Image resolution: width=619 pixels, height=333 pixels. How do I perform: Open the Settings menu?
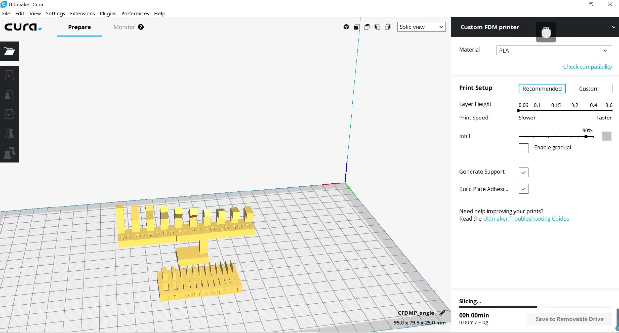click(x=55, y=13)
